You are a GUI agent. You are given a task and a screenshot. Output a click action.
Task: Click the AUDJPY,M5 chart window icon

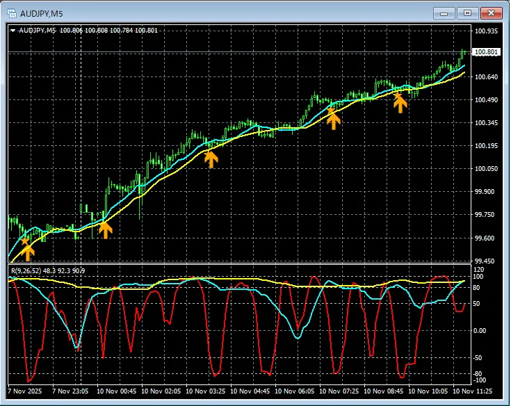(x=12, y=13)
